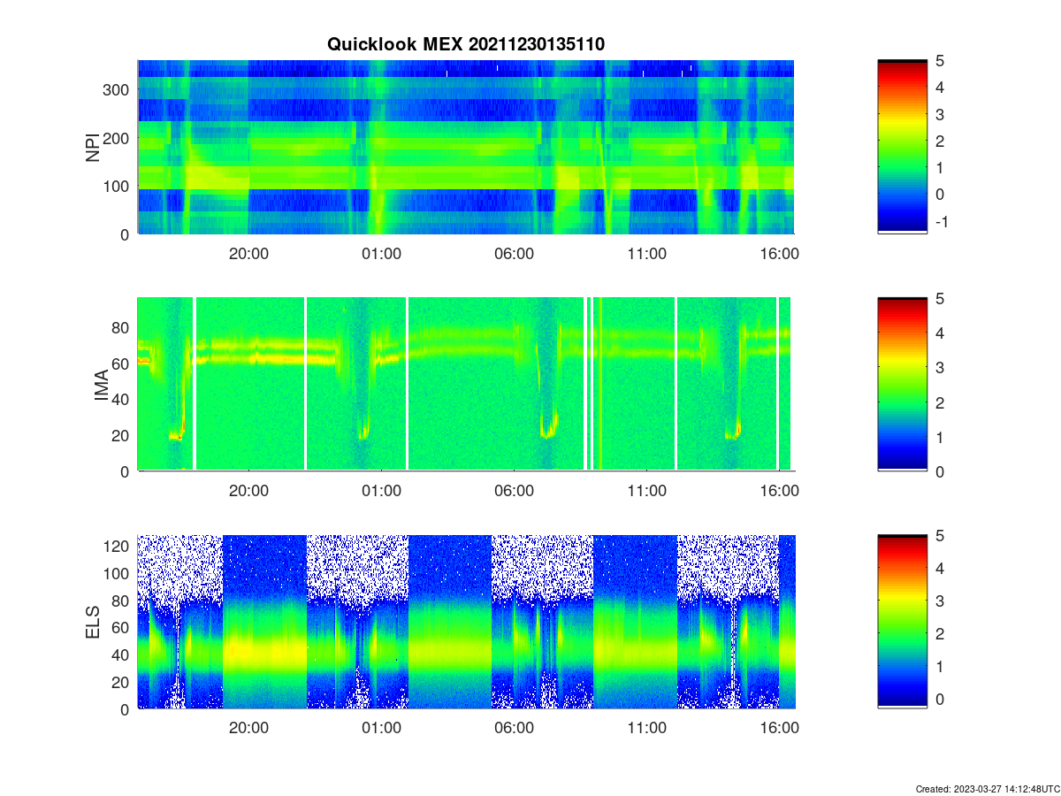Click the color bar beside the ELS panel
The width and height of the screenshot is (1061, 796).
[902, 622]
